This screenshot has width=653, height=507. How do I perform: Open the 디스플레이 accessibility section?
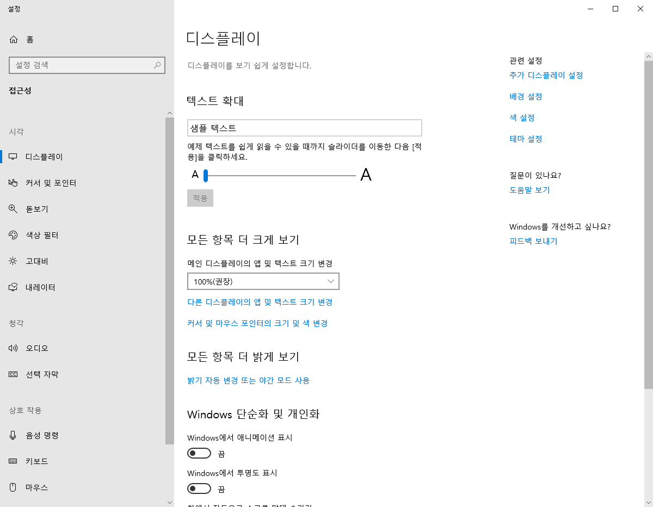pyautogui.click(x=38, y=156)
